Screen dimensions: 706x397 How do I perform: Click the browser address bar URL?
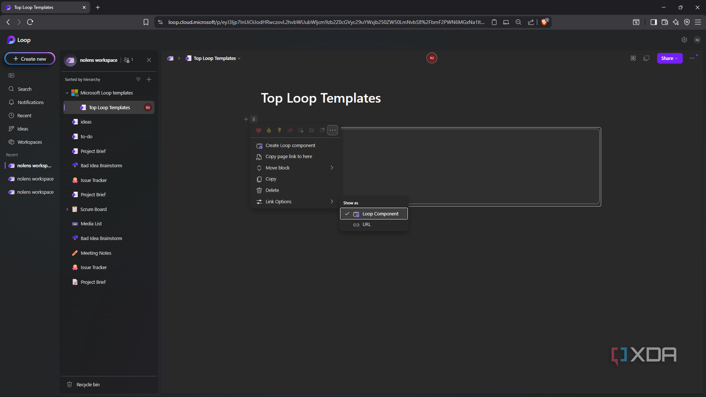(326, 22)
